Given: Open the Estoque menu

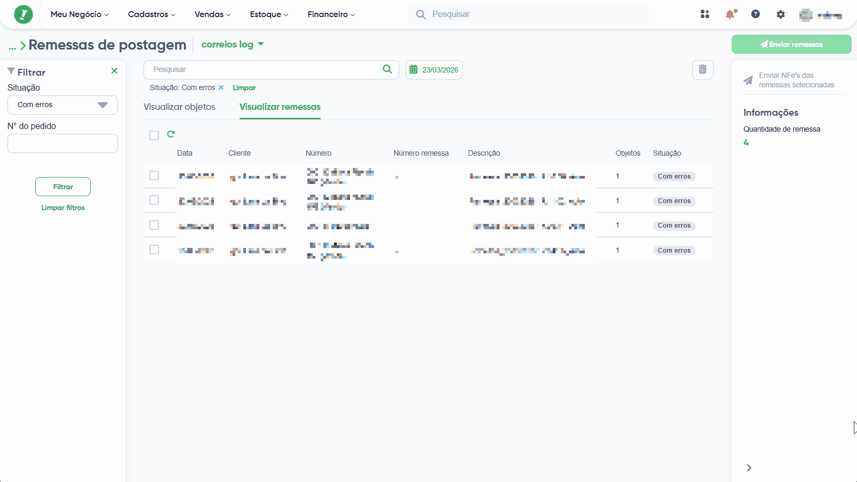Looking at the screenshot, I should point(269,14).
